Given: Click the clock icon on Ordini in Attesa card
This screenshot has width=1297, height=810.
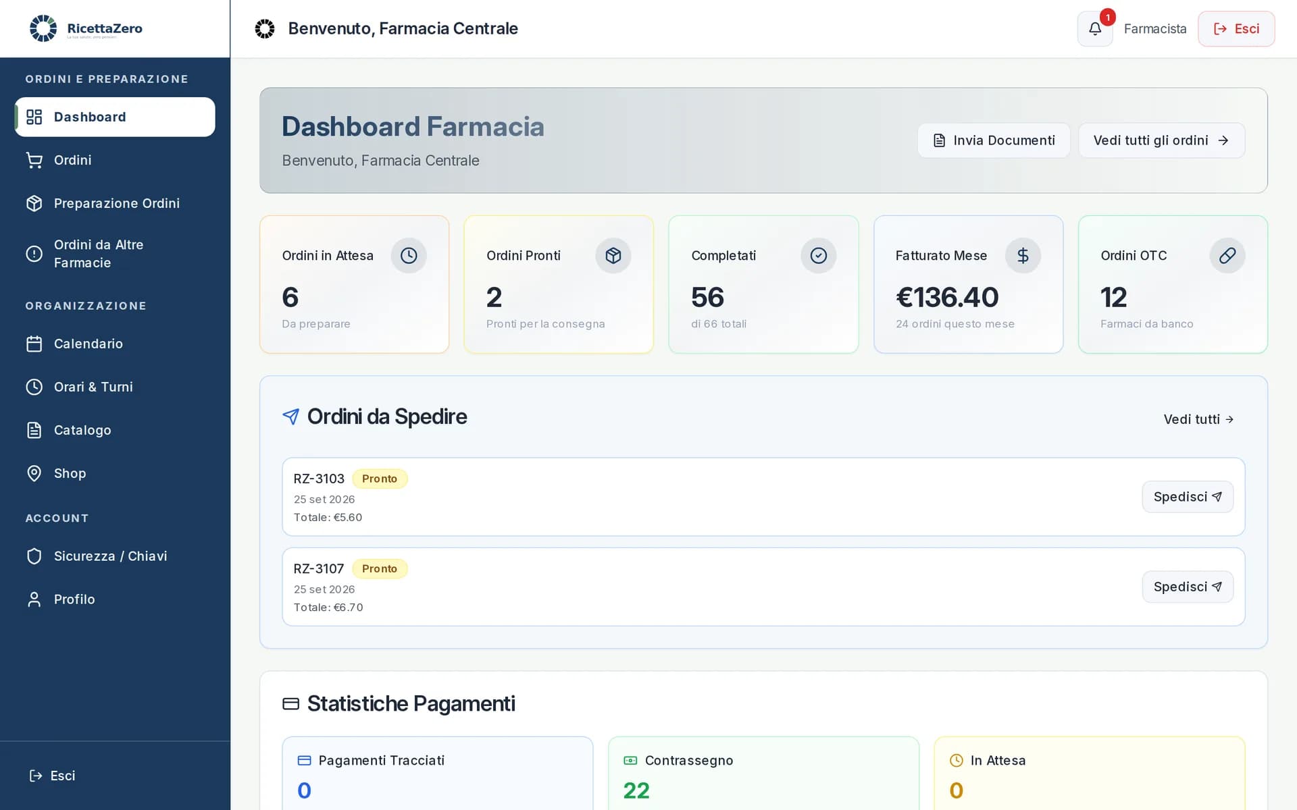Looking at the screenshot, I should pyautogui.click(x=409, y=255).
